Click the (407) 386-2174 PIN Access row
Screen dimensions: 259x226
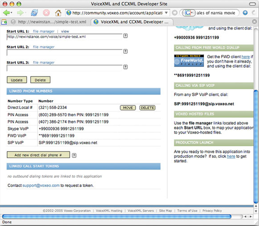84,122
